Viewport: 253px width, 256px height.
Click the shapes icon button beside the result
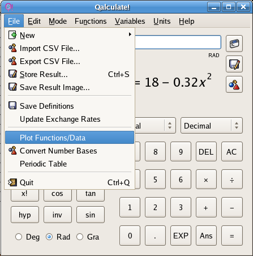pos(234,84)
